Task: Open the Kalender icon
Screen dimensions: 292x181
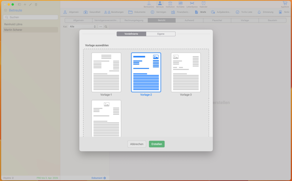Action: click(203, 3)
